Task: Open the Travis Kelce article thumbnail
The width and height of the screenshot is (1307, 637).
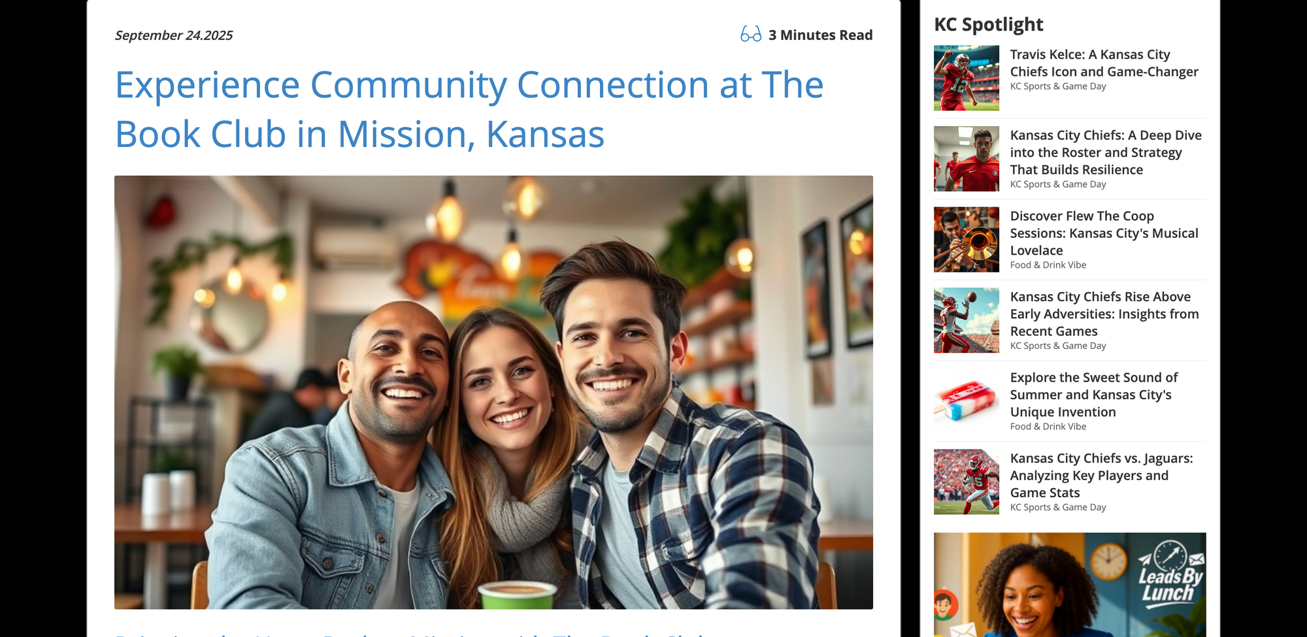Action: 967,78
